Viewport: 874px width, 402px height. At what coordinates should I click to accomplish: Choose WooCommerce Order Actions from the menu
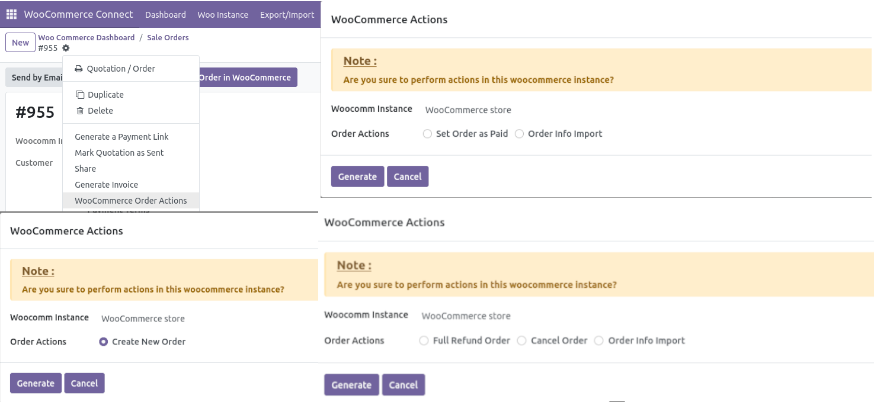130,200
